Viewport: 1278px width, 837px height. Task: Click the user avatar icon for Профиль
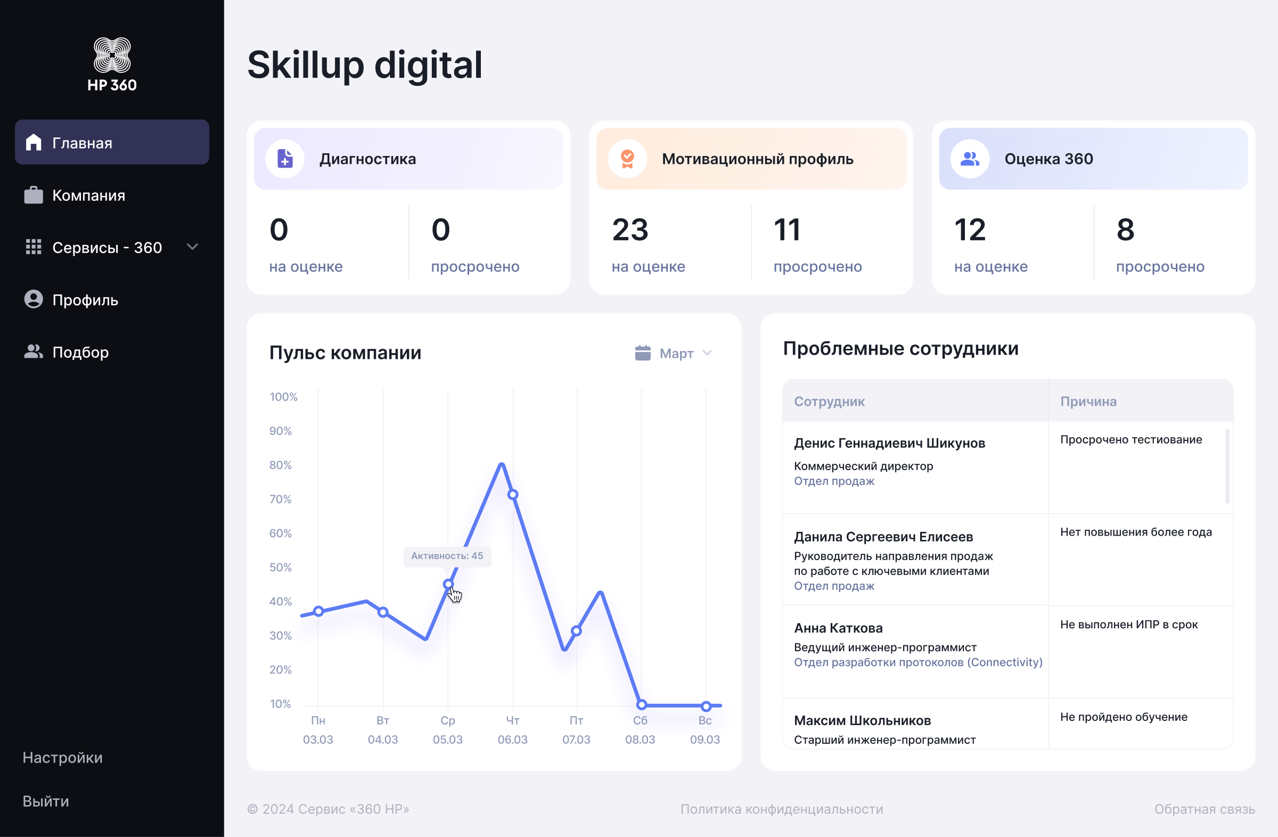click(x=34, y=299)
